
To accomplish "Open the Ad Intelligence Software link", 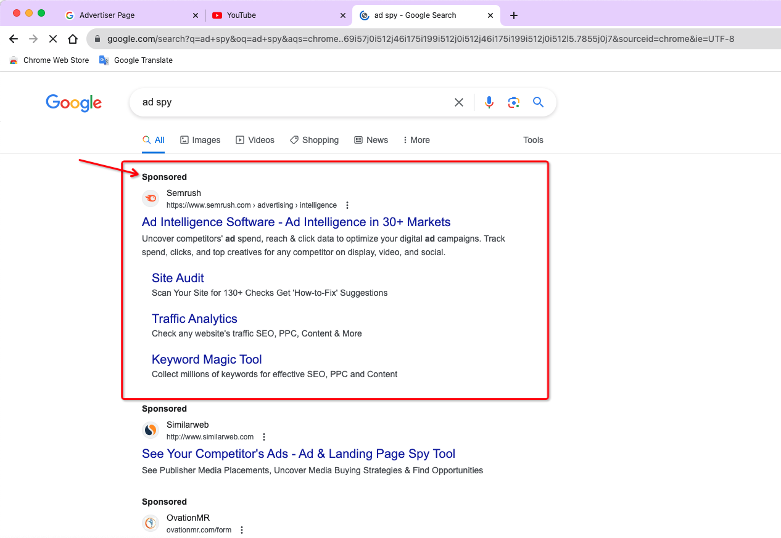I will tap(295, 222).
